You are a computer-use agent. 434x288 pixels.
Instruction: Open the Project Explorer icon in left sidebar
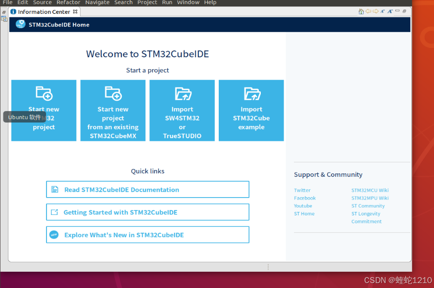pyautogui.click(x=4, y=19)
